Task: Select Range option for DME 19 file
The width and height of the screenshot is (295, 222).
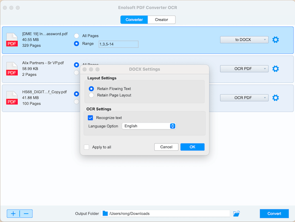Action: coord(76,44)
